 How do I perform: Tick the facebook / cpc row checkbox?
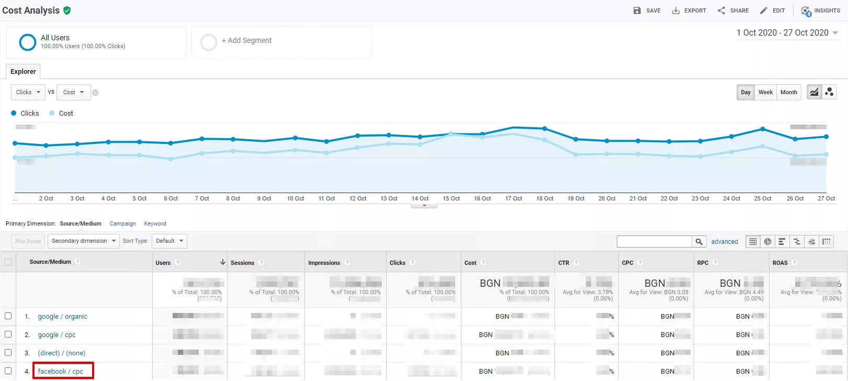(x=8, y=371)
